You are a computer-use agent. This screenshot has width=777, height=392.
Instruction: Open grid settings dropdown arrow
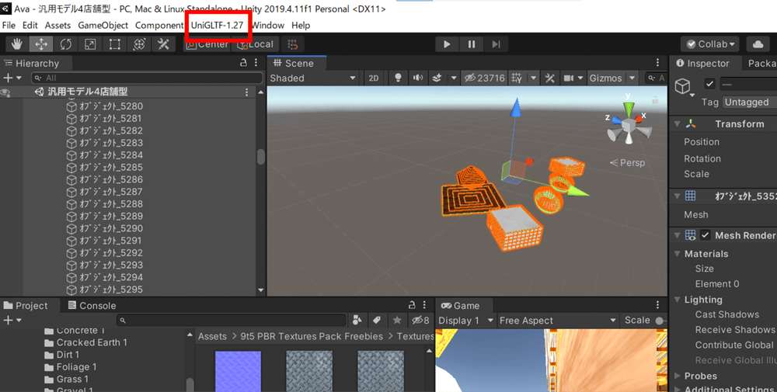click(x=533, y=78)
